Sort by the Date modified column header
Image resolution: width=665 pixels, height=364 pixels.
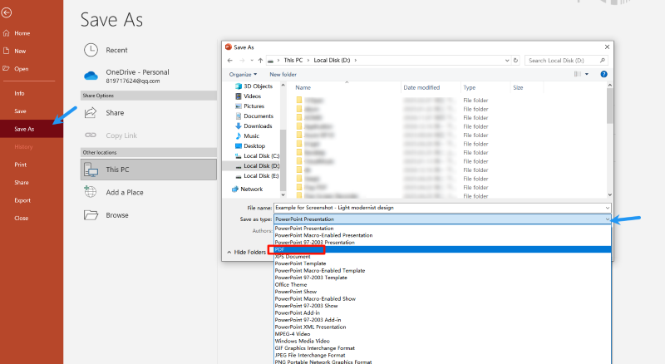[x=421, y=87]
